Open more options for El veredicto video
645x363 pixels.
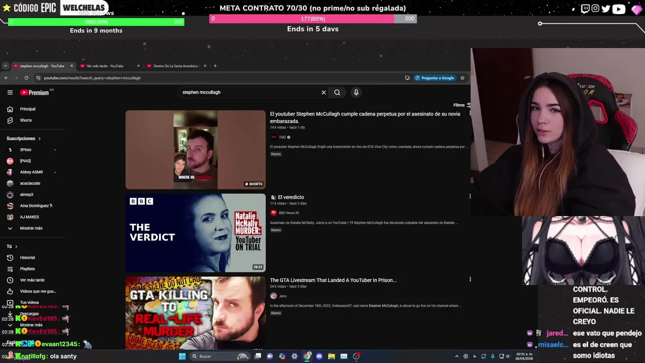(x=470, y=196)
